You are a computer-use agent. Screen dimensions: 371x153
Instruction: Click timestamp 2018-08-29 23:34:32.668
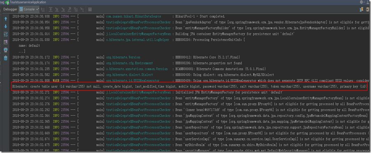[31, 127]
